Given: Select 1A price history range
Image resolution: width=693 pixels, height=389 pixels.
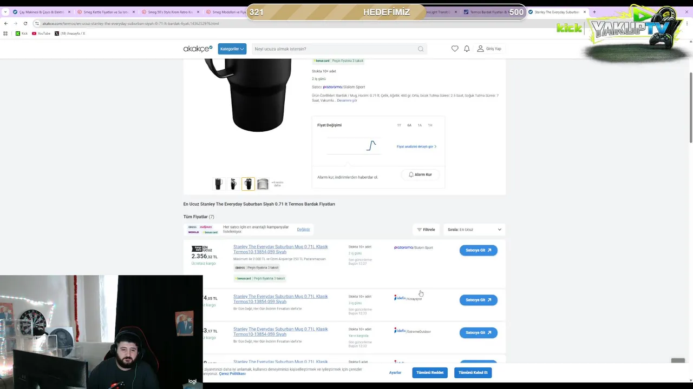Looking at the screenshot, I should tap(420, 125).
